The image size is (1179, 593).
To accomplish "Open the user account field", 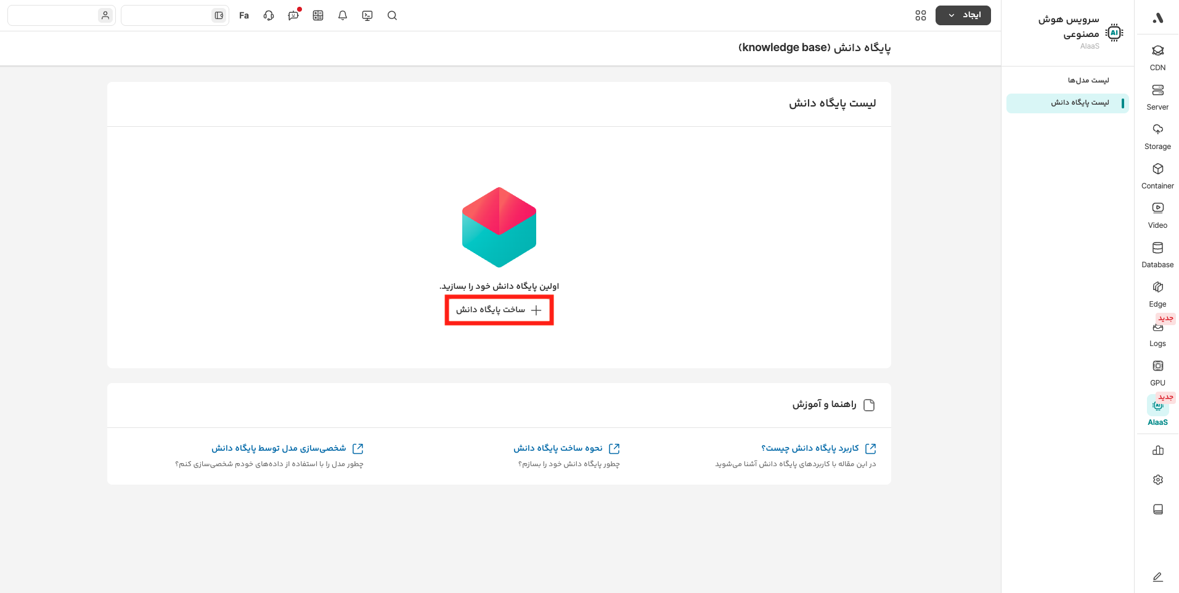I will pyautogui.click(x=62, y=15).
